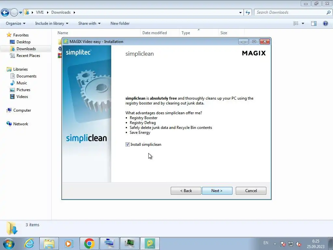333x250 pixels.
Task: Open Google Chrome from the taskbar
Action: [89, 243]
